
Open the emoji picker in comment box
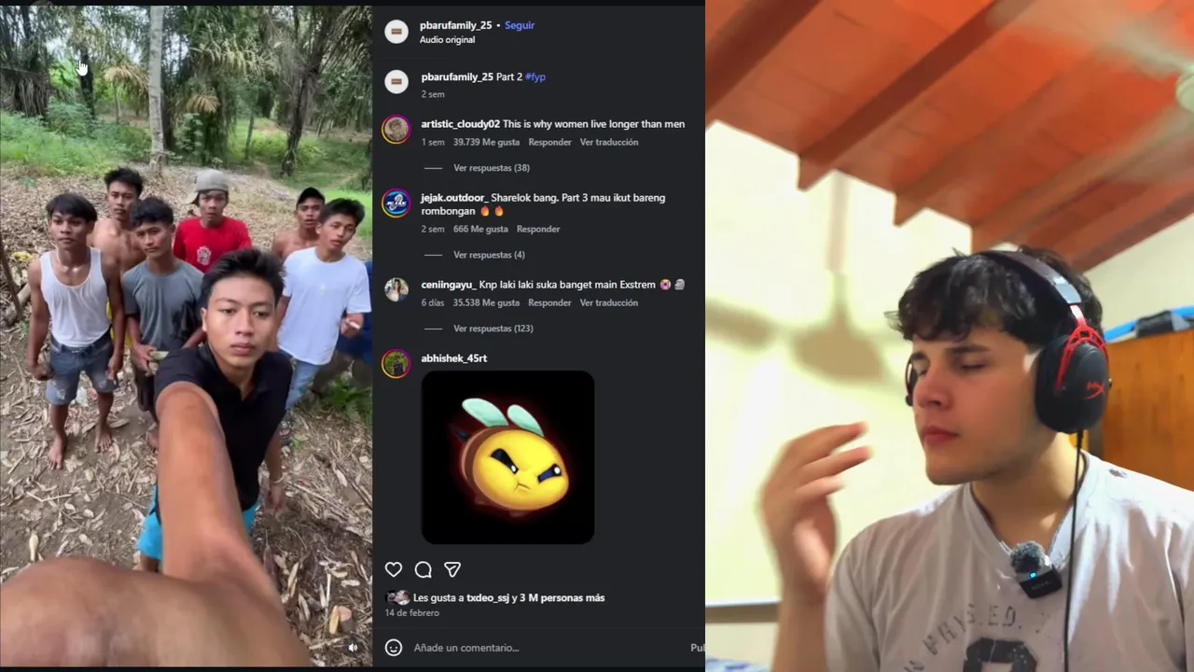tap(394, 647)
